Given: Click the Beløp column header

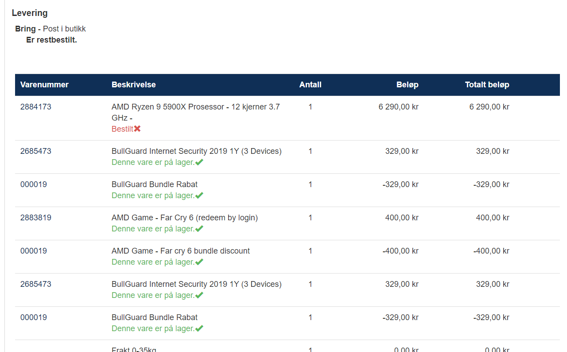Looking at the screenshot, I should point(408,85).
